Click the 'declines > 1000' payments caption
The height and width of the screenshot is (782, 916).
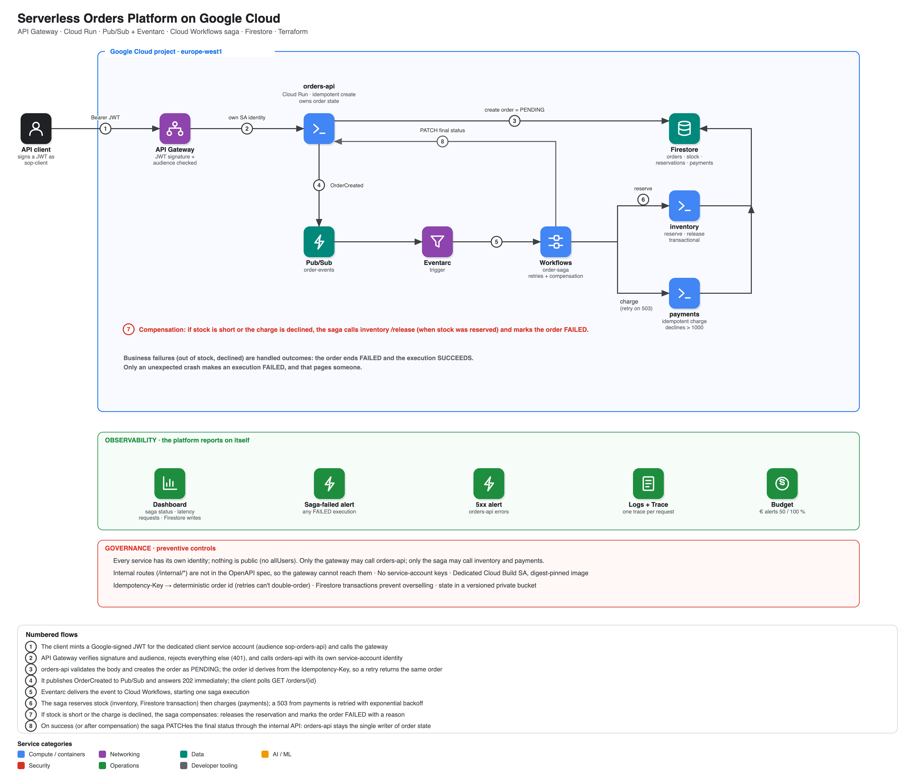pos(684,327)
